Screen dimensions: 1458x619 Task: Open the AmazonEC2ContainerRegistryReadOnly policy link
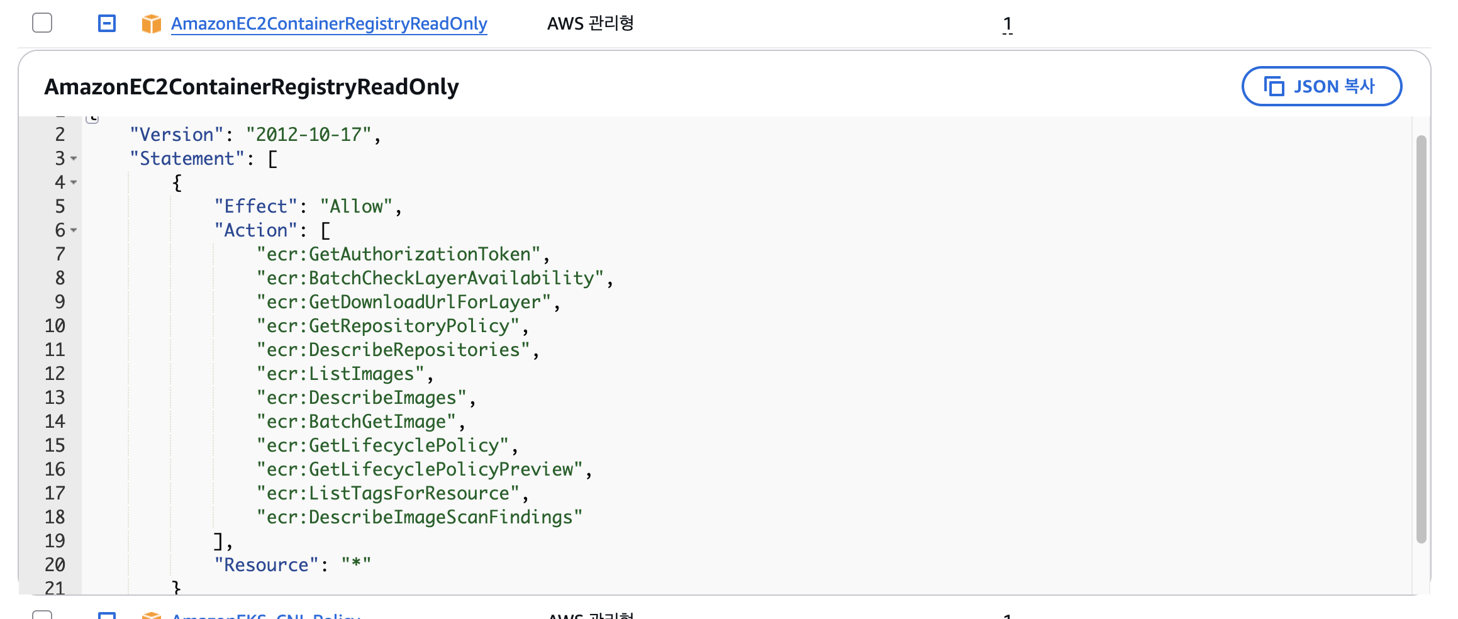(x=329, y=24)
